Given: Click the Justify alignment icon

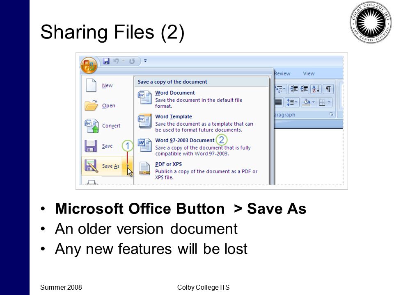Looking at the screenshot, I should (278, 102).
